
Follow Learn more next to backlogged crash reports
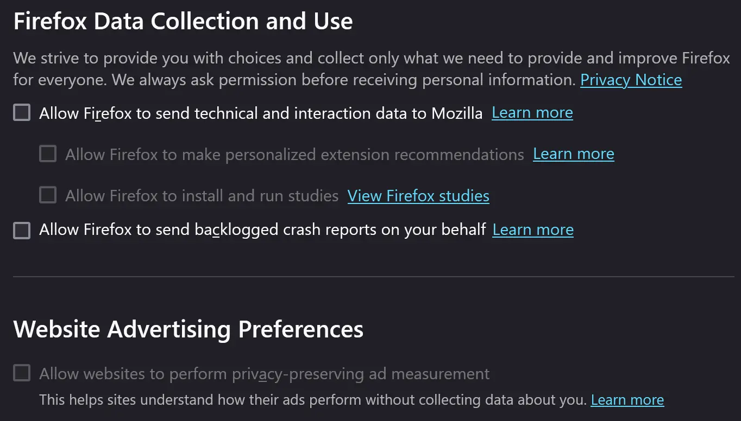tap(532, 230)
